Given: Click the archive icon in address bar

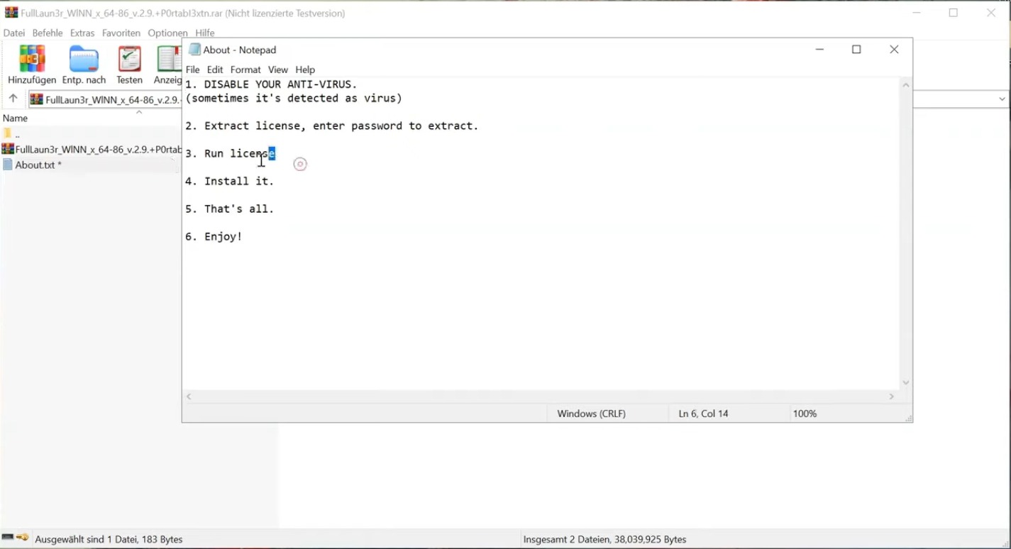Looking at the screenshot, I should point(36,99).
